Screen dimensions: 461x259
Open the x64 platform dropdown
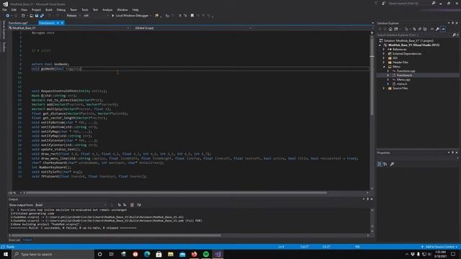click(x=96, y=16)
